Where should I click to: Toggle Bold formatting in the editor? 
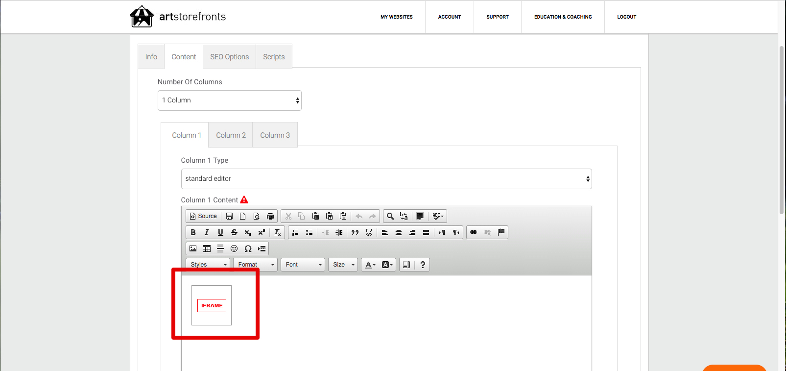(193, 232)
